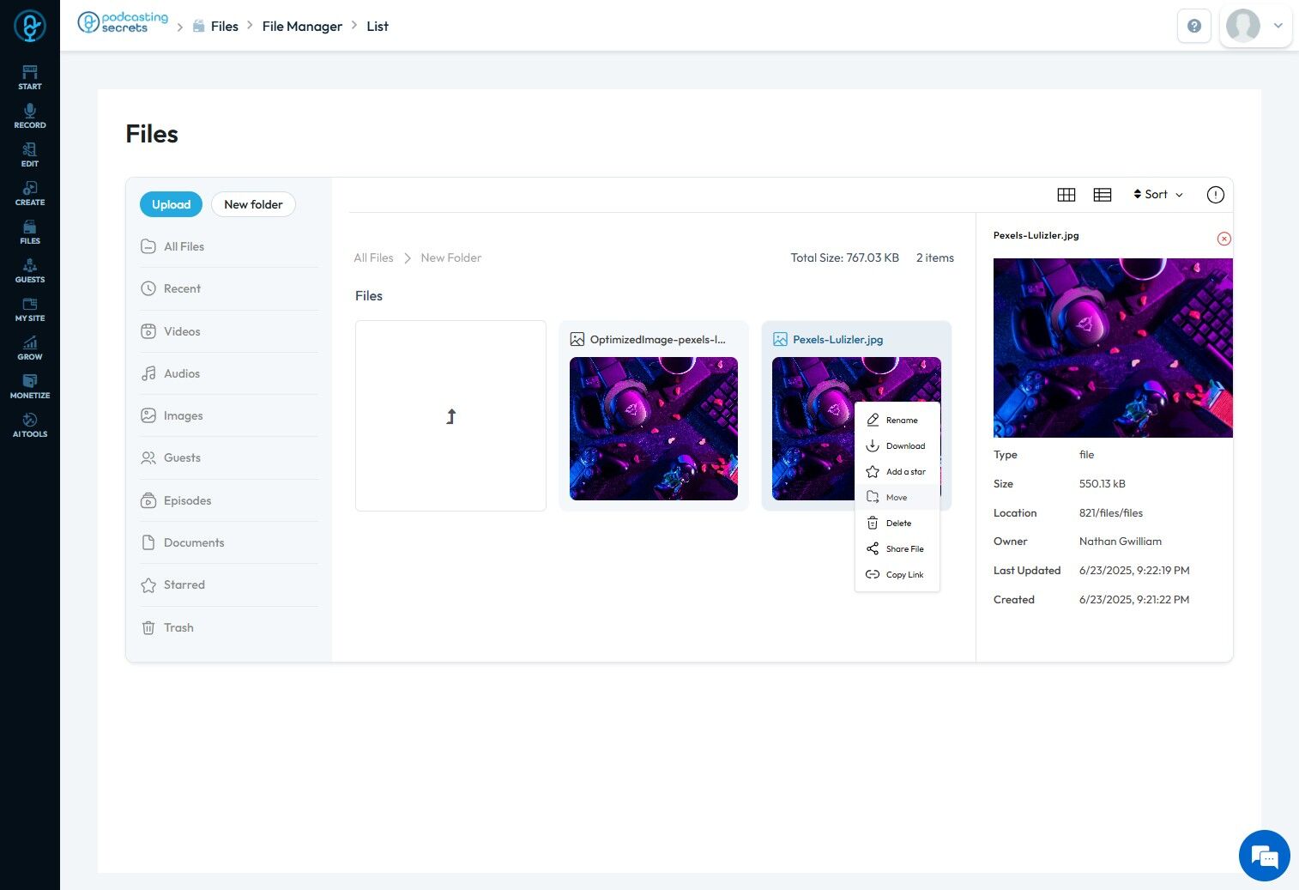Screen dimensions: 1299x890
Task: Go up one folder via arrow tile
Action: [x=450, y=416]
